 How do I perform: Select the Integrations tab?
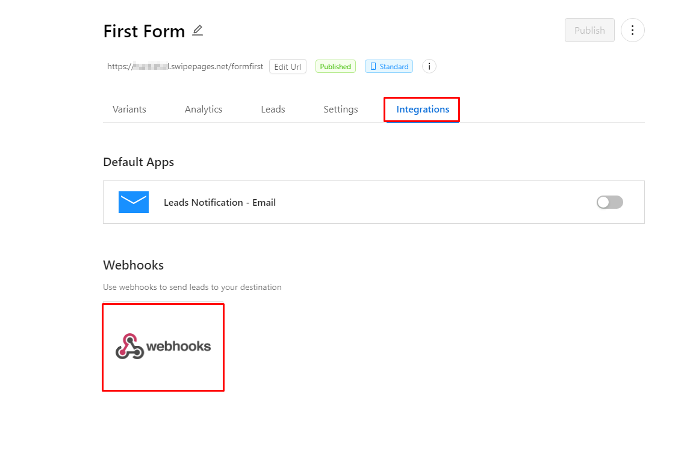423,109
